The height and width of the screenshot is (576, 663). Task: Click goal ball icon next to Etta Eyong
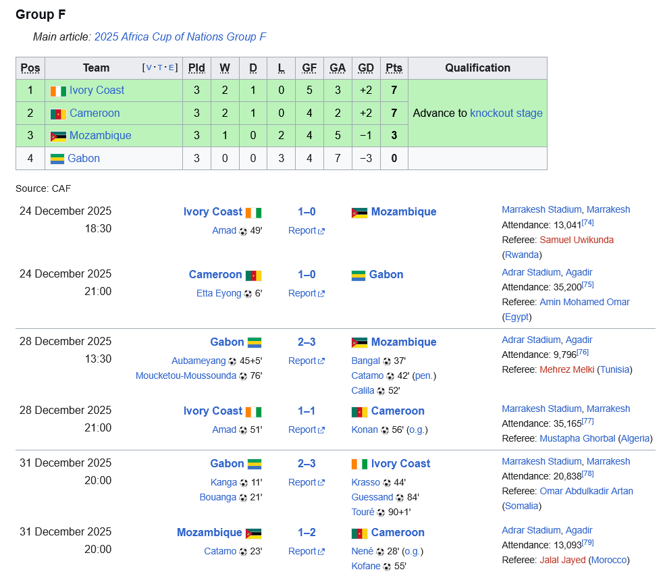click(x=248, y=294)
